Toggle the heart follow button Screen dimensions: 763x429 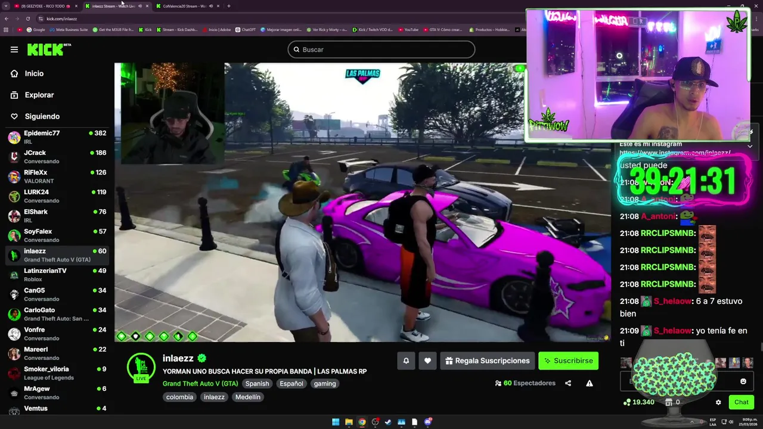pyautogui.click(x=427, y=360)
